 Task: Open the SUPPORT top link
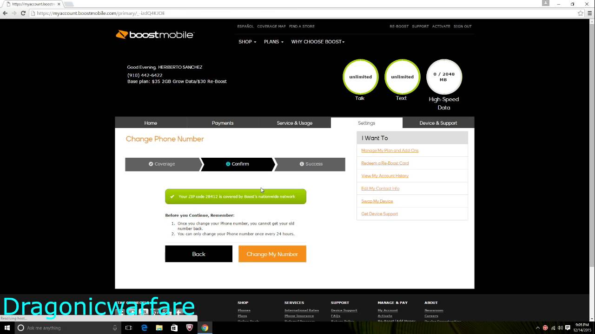(420, 26)
